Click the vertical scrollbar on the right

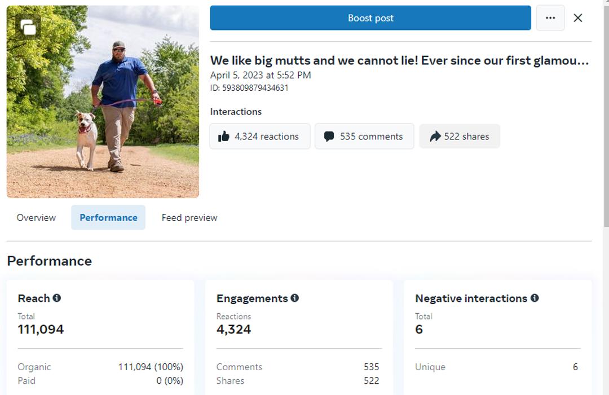pyautogui.click(x=605, y=113)
